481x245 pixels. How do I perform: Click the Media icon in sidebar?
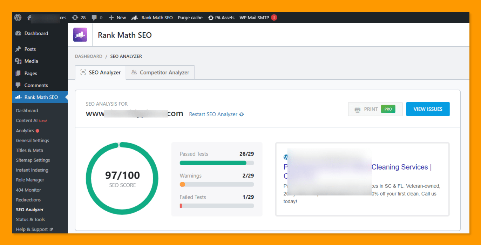(x=18, y=61)
